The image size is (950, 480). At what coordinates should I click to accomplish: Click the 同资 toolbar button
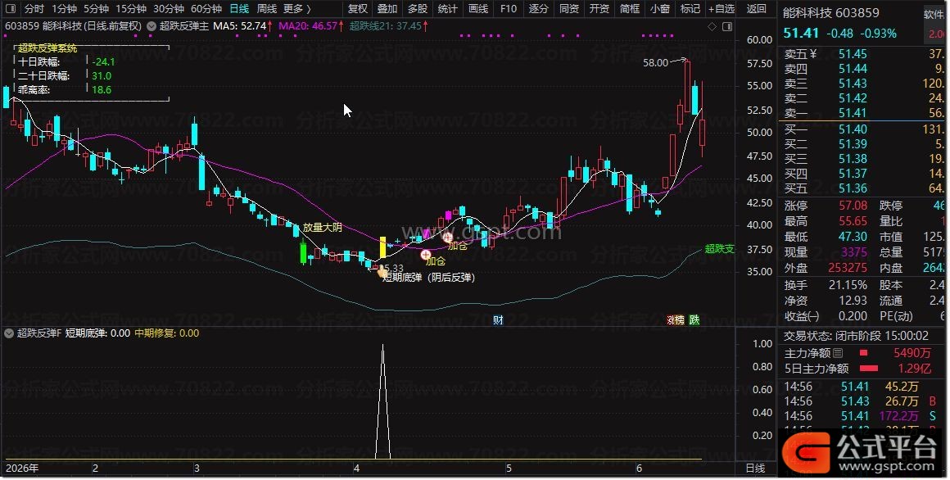569,8
